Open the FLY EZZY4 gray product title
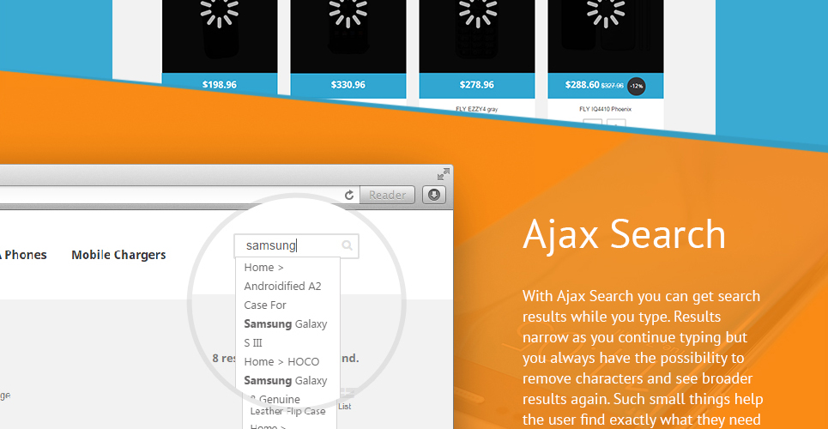828x429 pixels. [477, 109]
